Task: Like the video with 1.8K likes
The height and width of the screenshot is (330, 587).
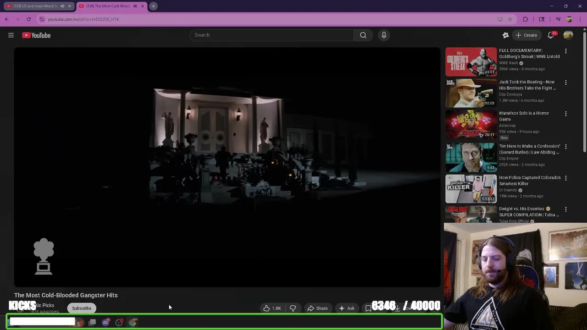Action: coord(272,308)
